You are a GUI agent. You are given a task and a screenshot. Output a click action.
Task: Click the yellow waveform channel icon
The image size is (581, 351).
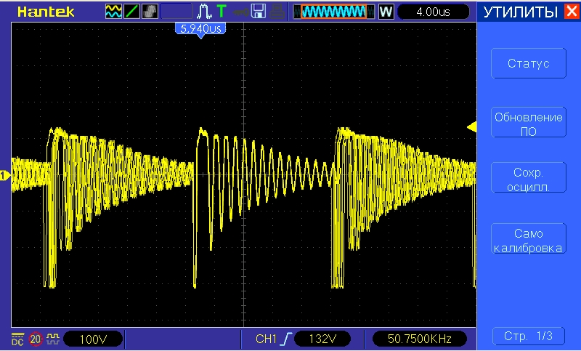pyautogui.click(x=114, y=12)
